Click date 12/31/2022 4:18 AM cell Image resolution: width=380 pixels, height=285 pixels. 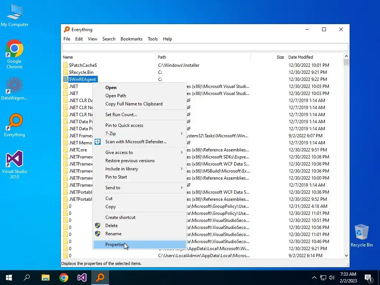point(308,206)
